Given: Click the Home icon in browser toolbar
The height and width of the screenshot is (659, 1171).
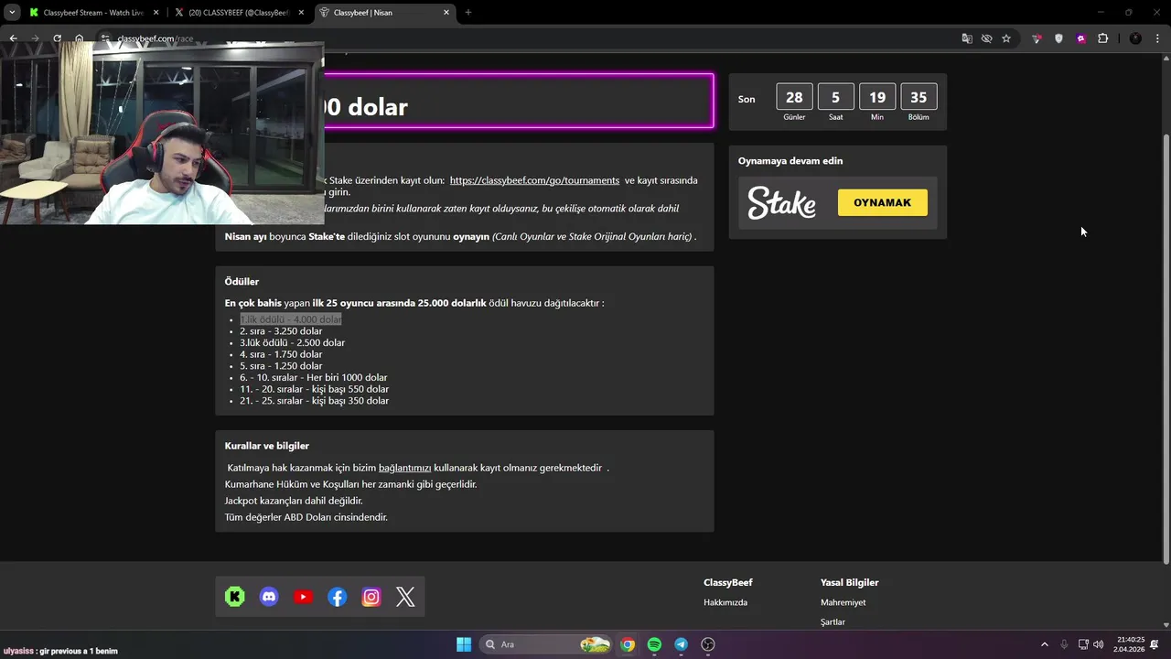Looking at the screenshot, I should coord(79,38).
